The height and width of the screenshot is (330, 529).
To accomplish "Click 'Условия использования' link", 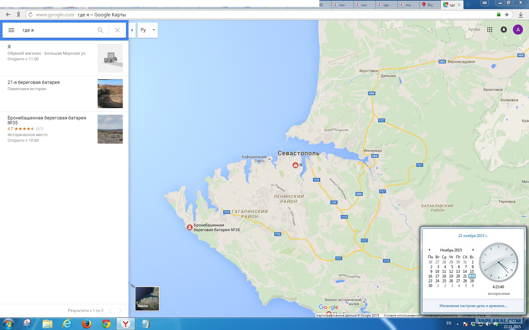I will pyautogui.click(x=402, y=315).
